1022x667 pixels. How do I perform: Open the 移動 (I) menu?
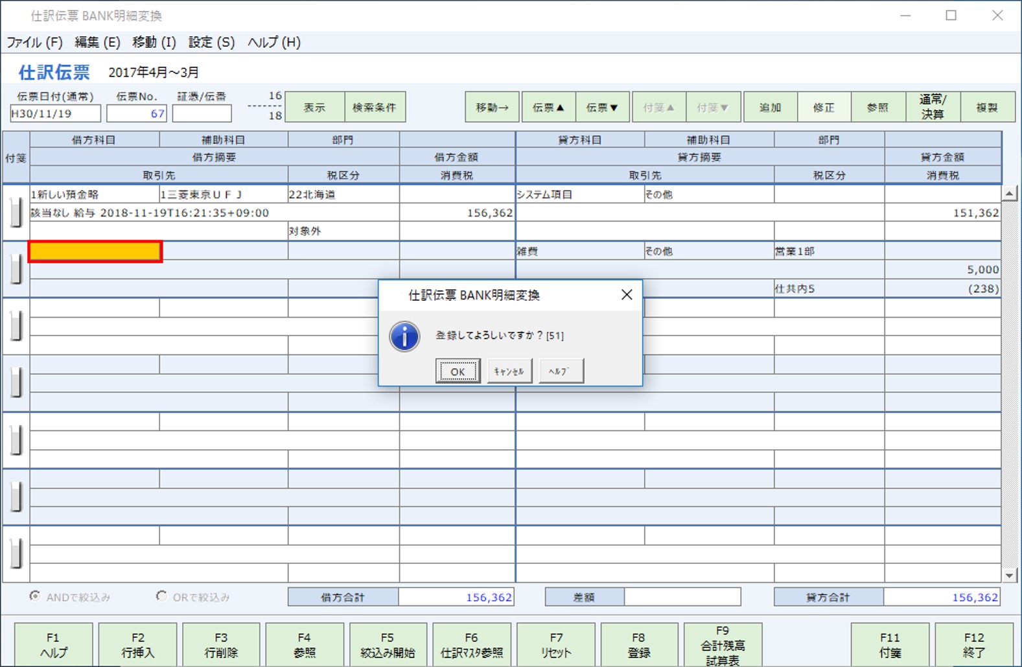tap(154, 42)
